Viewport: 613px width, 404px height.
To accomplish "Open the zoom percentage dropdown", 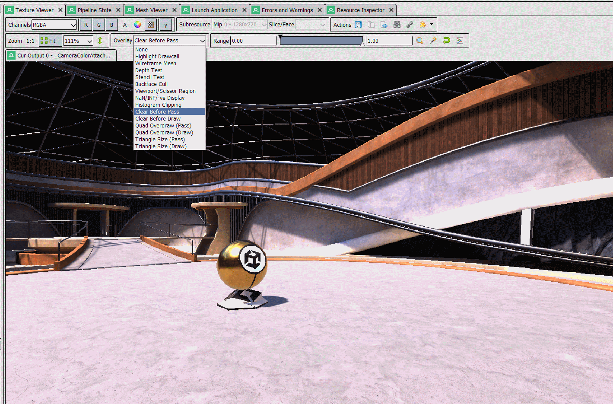I will coord(78,40).
